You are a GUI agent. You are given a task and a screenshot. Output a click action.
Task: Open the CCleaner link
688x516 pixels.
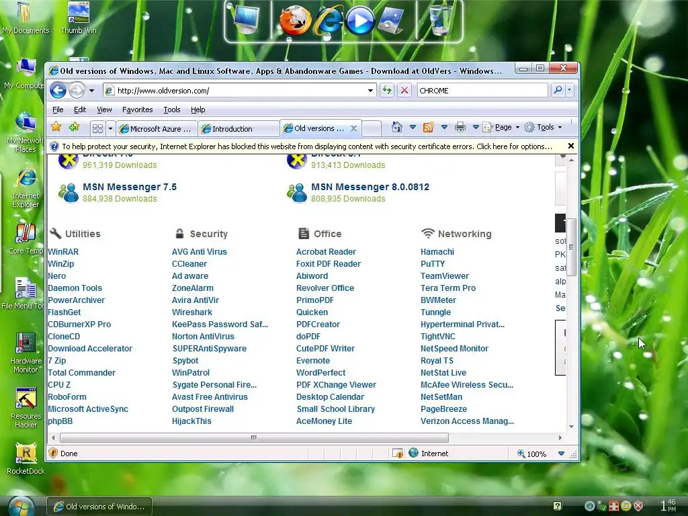point(189,263)
